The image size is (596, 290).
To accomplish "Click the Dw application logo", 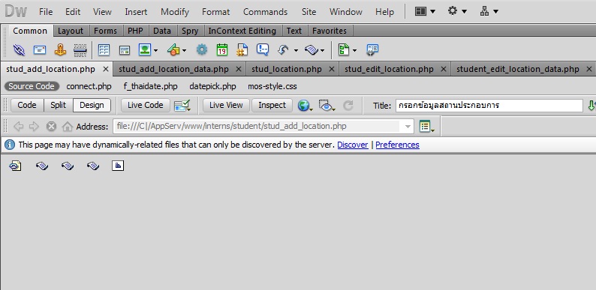I will click(16, 12).
